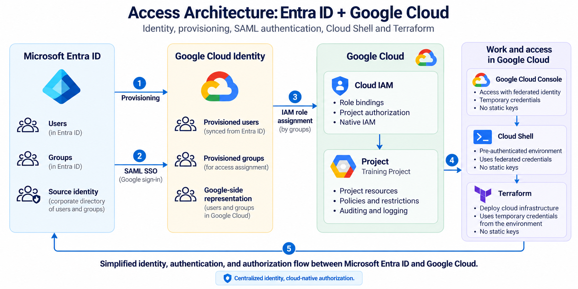This screenshot has height=289, width=578.
Task: Click the cloud logo next to the Google Cloud heading
Action: pos(426,58)
